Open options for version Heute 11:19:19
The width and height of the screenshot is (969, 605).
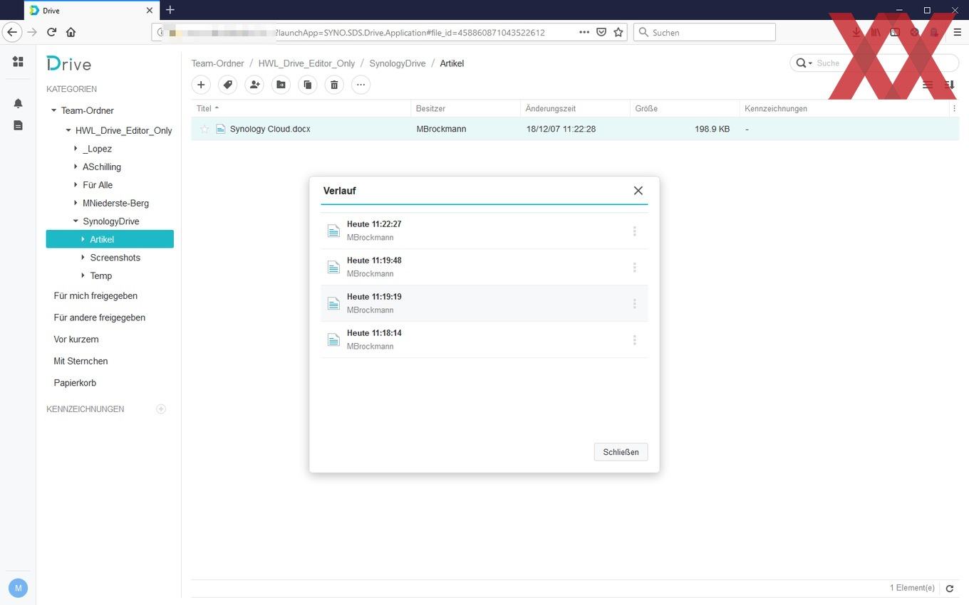tap(634, 304)
